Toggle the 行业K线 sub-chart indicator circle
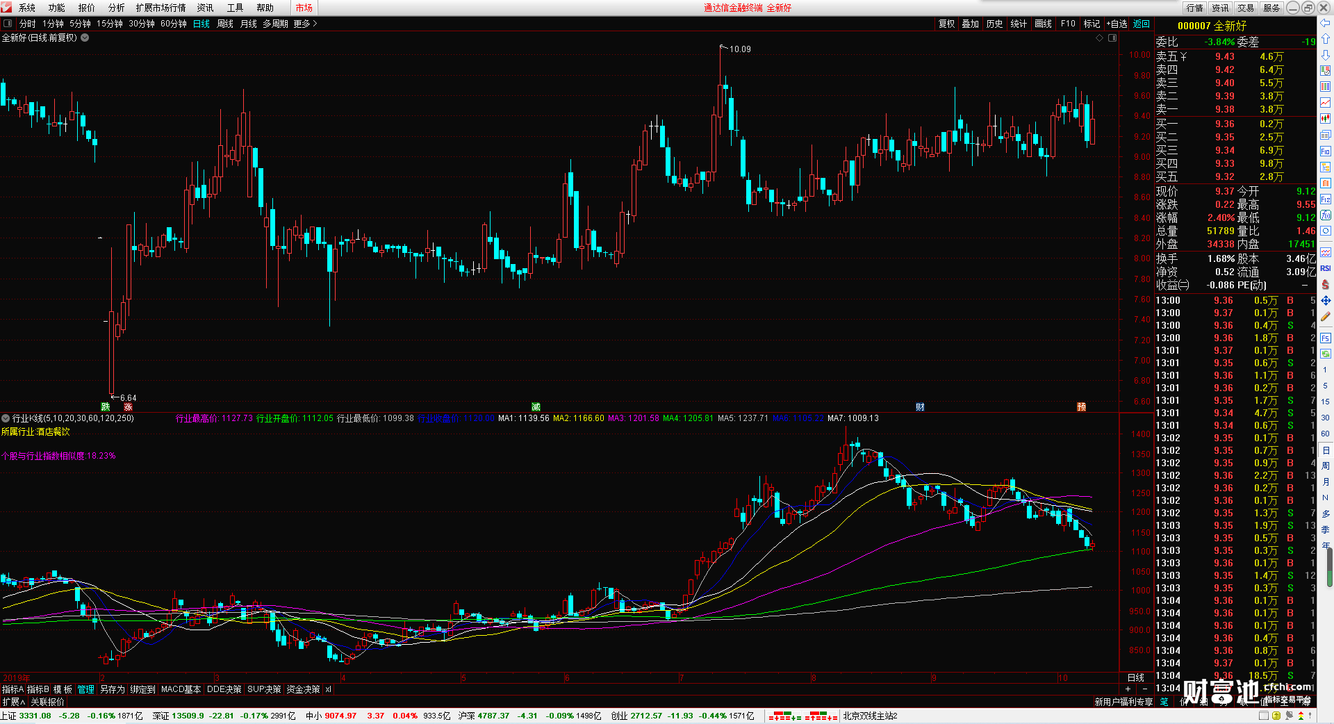Screen dimensions: 1334x724 [6, 418]
